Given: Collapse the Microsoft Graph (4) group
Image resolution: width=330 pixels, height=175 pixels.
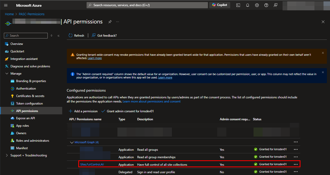Looking at the screenshot, I should click(x=72, y=142).
